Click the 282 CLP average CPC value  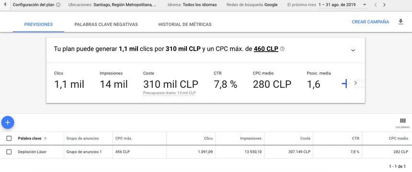(401, 152)
